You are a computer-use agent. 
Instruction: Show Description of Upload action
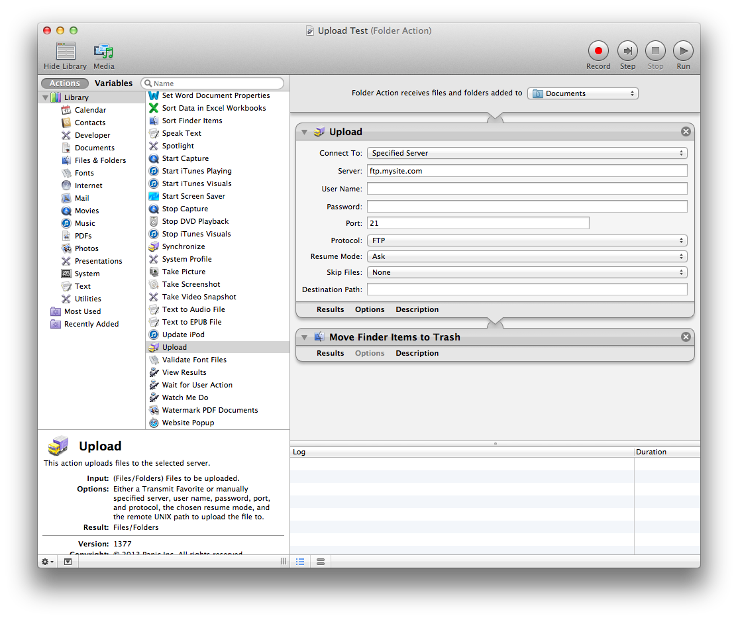click(x=417, y=310)
